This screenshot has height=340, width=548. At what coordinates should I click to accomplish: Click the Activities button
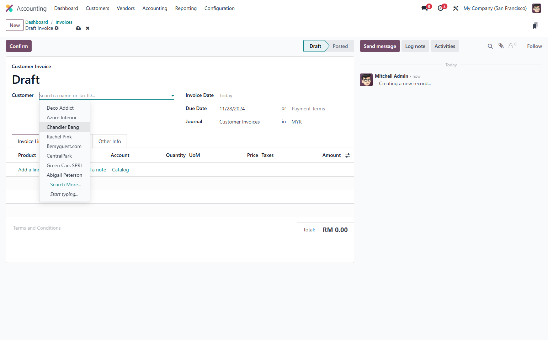[x=445, y=46]
